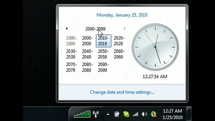Select the 2030-2039 decade
Viewport: 215px width, 121px height.
point(72,54)
